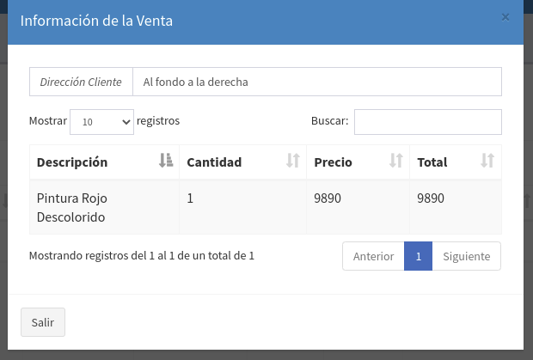This screenshot has width=533, height=360.
Task: Click the Descripción column header text
Action: [72, 162]
